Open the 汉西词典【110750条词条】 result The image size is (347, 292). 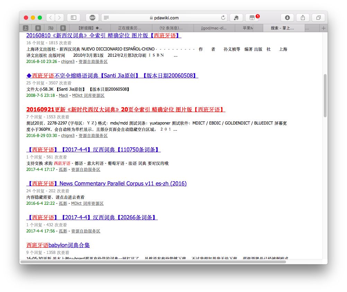tap(94, 150)
